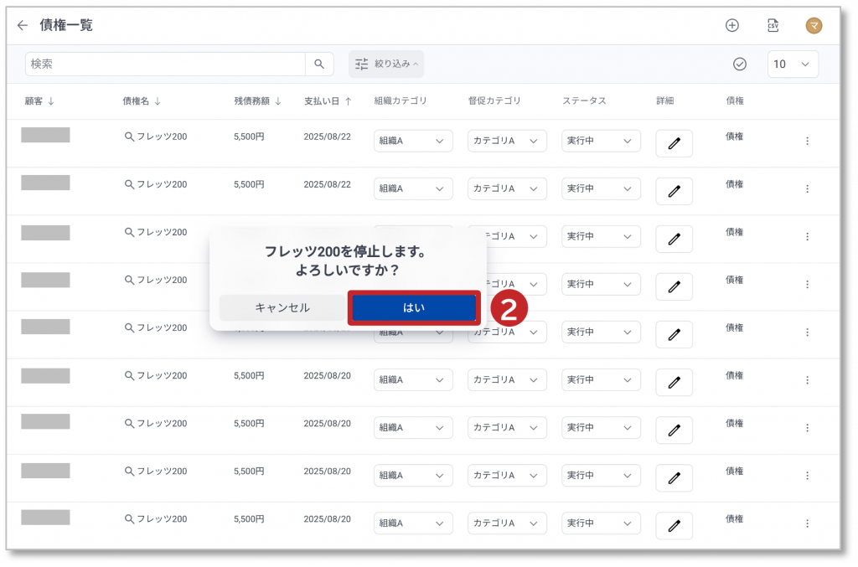Click はい to confirm stopping

(414, 307)
